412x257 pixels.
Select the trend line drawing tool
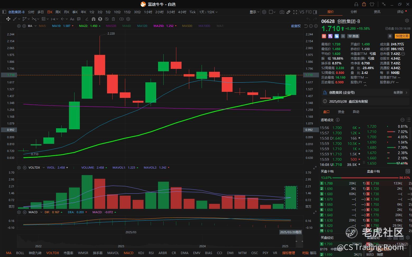[x=15, y=19]
